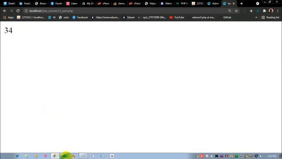Switch to the Dashboard tab

[10, 4]
